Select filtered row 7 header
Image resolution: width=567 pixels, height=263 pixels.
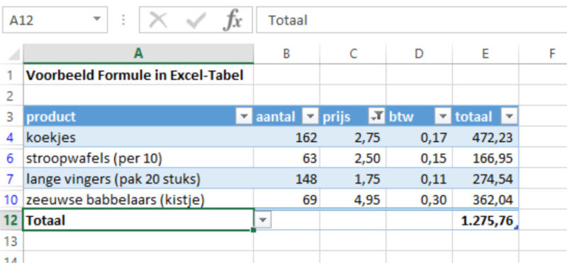click(x=11, y=179)
